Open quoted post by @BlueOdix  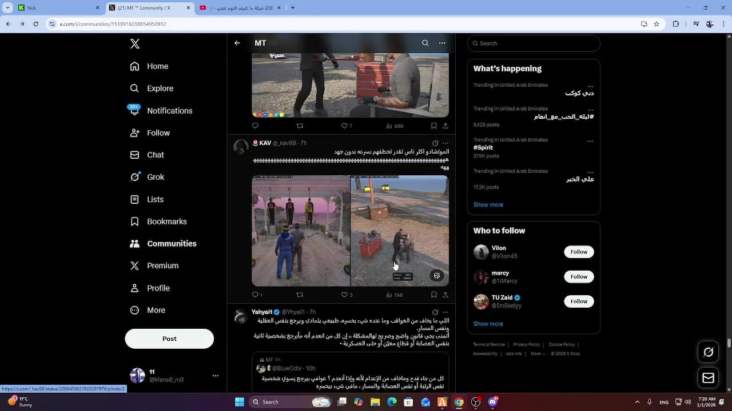[350, 372]
